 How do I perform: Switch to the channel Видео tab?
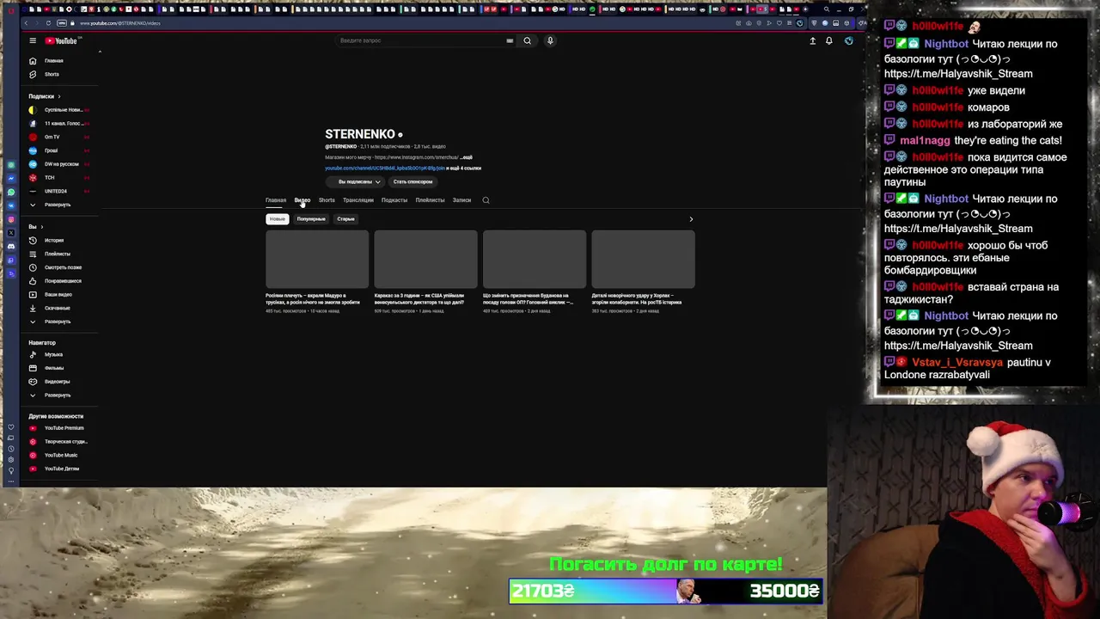click(x=302, y=200)
